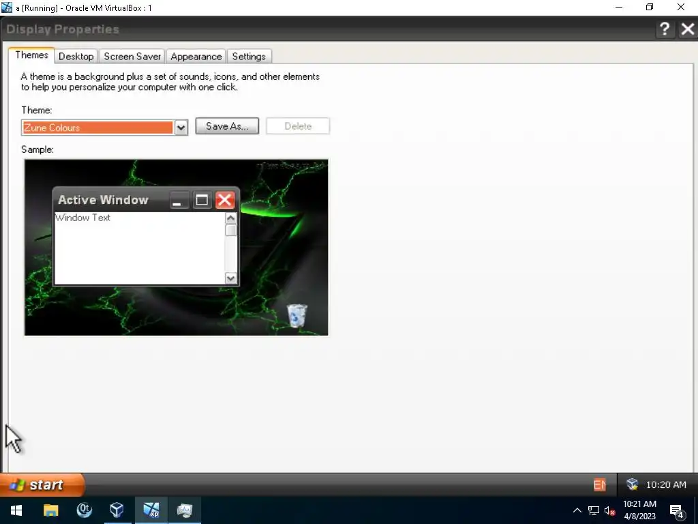Click the sample scrollbar down arrow

pos(230,278)
